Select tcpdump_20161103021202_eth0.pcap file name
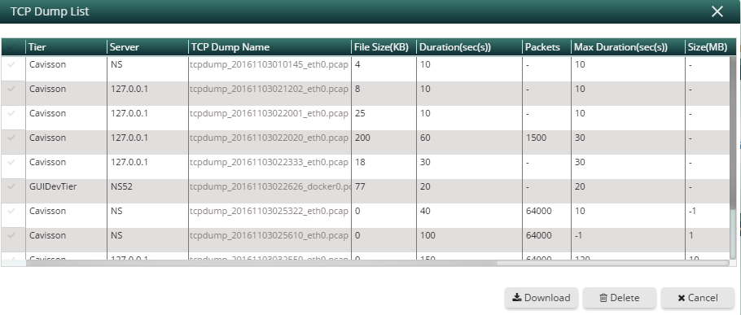Viewport: 741px width, 315px height. 270,89
